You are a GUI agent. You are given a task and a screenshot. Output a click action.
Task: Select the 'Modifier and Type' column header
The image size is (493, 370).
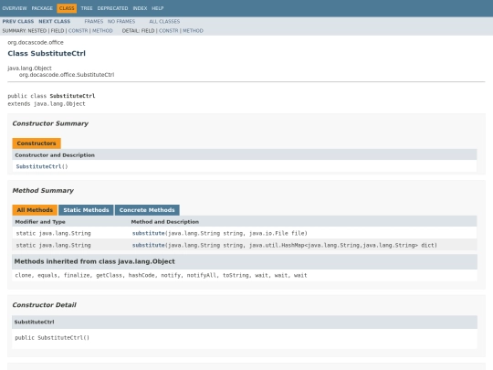click(x=40, y=222)
